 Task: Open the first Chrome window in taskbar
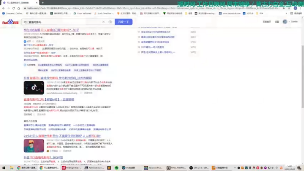coord(27,168)
